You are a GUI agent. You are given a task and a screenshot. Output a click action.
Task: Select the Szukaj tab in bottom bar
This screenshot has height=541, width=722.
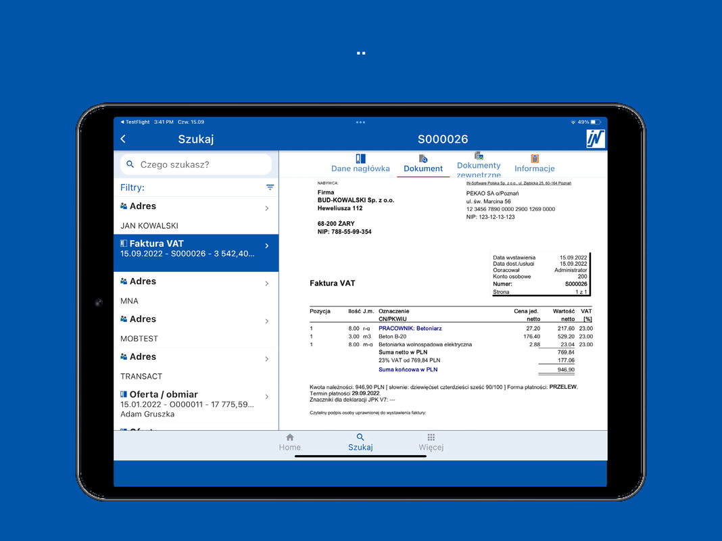[x=360, y=442]
